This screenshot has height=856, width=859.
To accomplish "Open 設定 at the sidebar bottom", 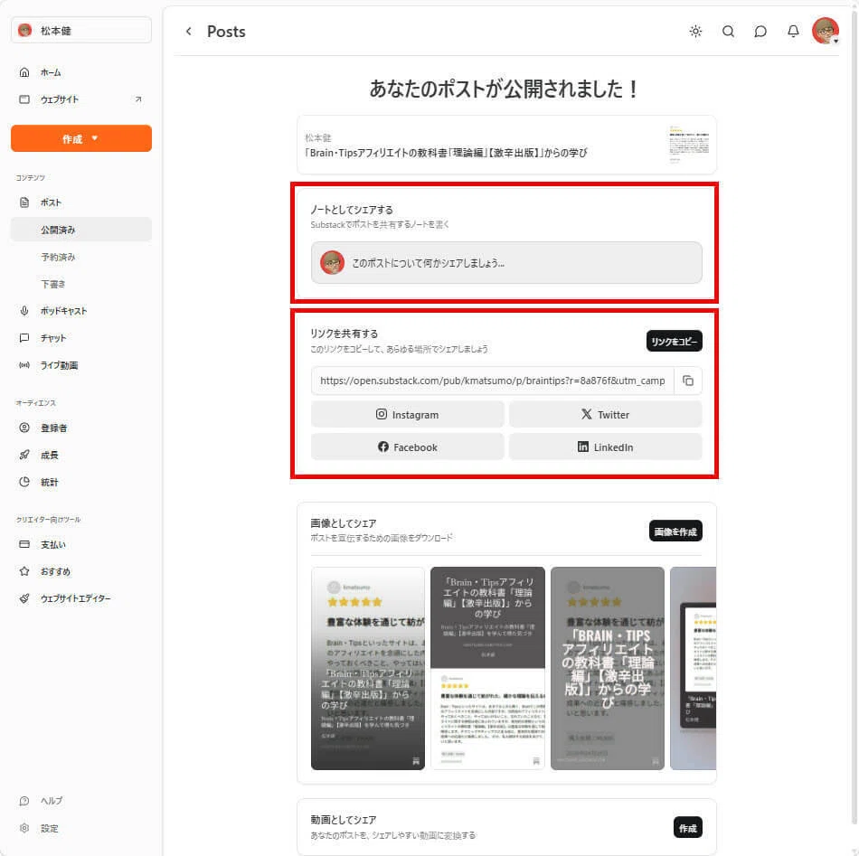I will [x=81, y=828].
